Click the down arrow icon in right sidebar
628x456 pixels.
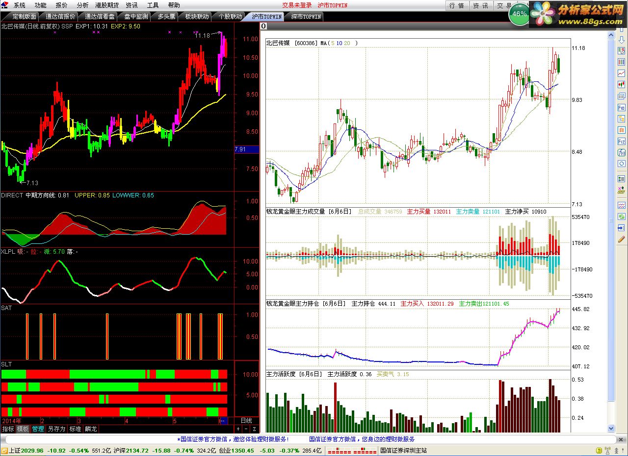[x=621, y=40]
